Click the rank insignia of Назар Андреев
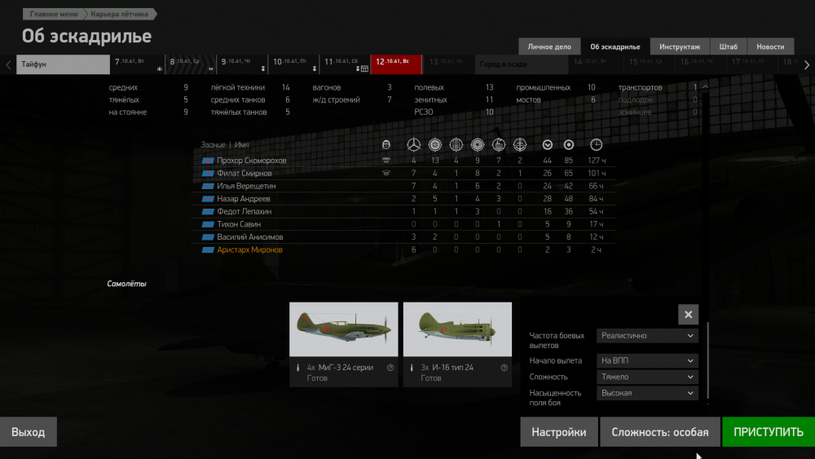 (208, 199)
